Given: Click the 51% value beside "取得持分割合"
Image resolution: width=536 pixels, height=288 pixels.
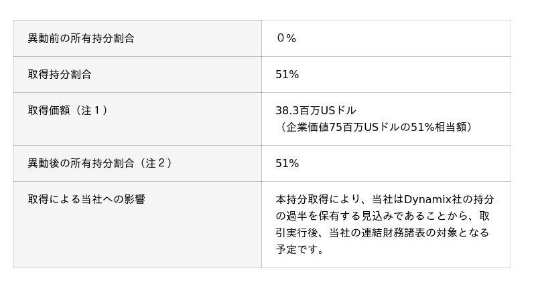Looking at the screenshot, I should (287, 75).
